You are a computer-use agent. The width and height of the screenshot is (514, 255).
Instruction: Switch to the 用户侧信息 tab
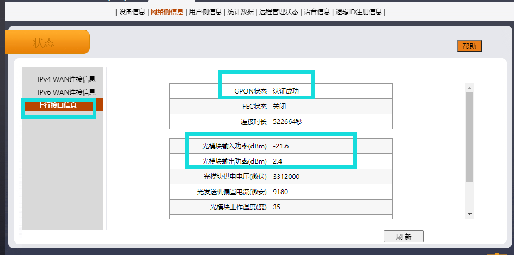pyautogui.click(x=205, y=12)
